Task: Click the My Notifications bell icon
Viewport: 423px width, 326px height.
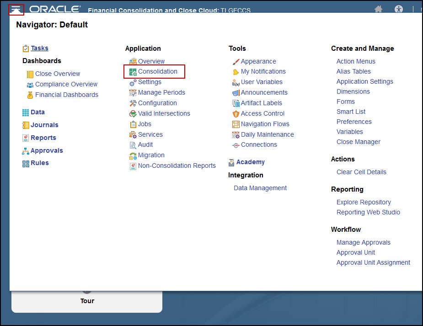Action: pos(236,72)
